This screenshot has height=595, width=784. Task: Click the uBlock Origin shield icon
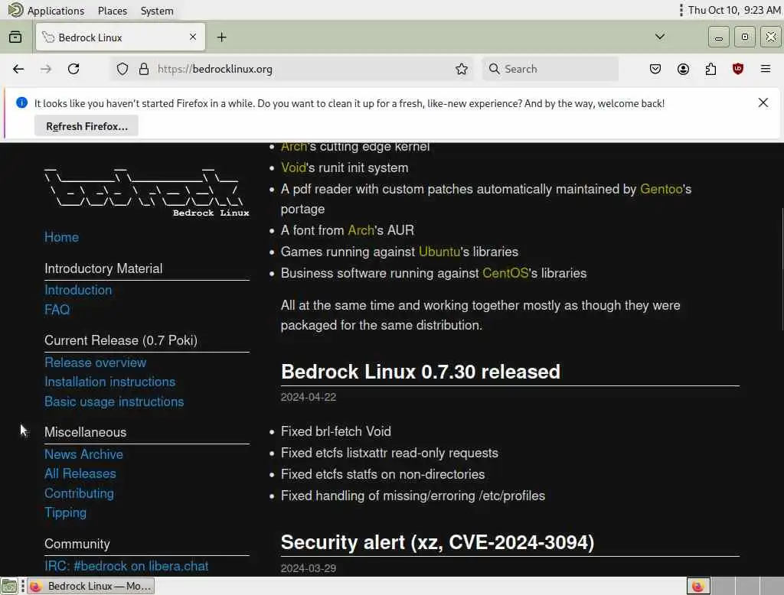(x=738, y=69)
